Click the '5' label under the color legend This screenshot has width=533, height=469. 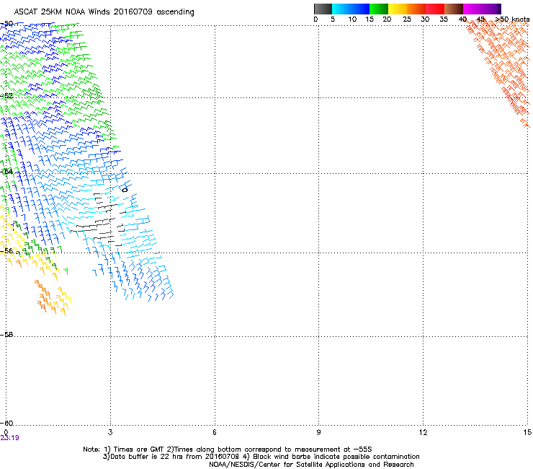coord(333,19)
